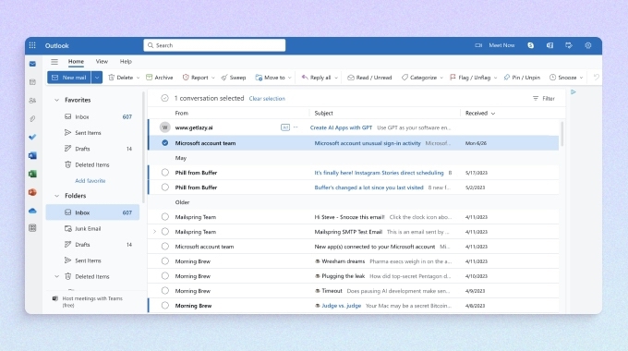This screenshot has width=628, height=351.
Task: Toggle the select-all conversations circle
Action: coord(164,98)
